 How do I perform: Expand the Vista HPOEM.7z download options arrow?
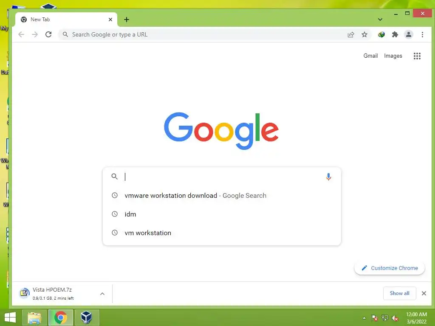[102, 294]
